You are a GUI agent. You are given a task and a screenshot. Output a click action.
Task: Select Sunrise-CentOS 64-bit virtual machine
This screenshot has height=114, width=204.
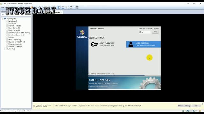coord(17,42)
